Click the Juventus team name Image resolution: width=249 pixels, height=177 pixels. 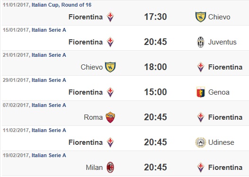tap(222, 42)
